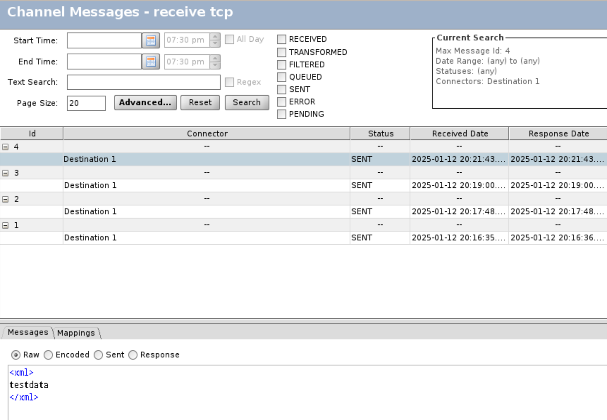Collapse message 2 tree row
Image resolution: width=607 pixels, height=420 pixels.
5,199
